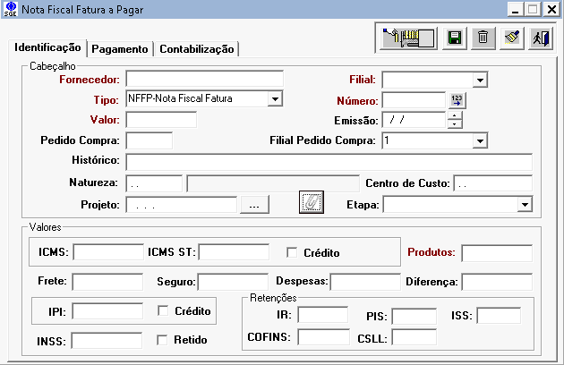
Task: Expand the Tipo NFFP-Nota Fiscal Fatura dropdown
Action: point(275,98)
